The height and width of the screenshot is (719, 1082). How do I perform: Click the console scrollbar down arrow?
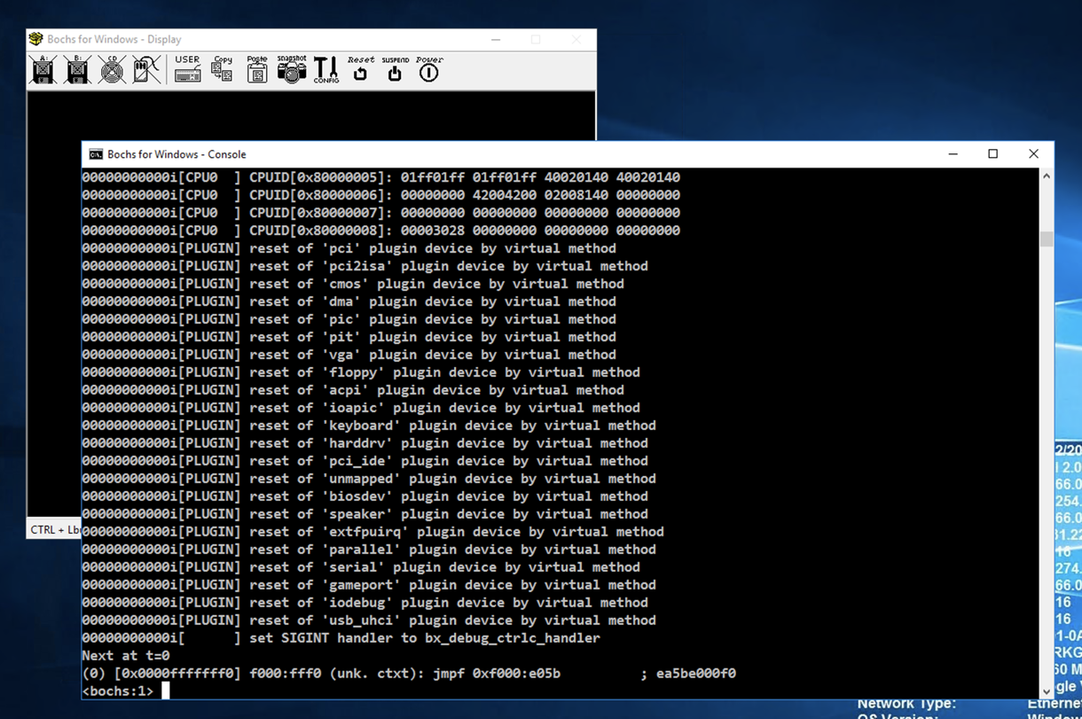pos(1046,691)
